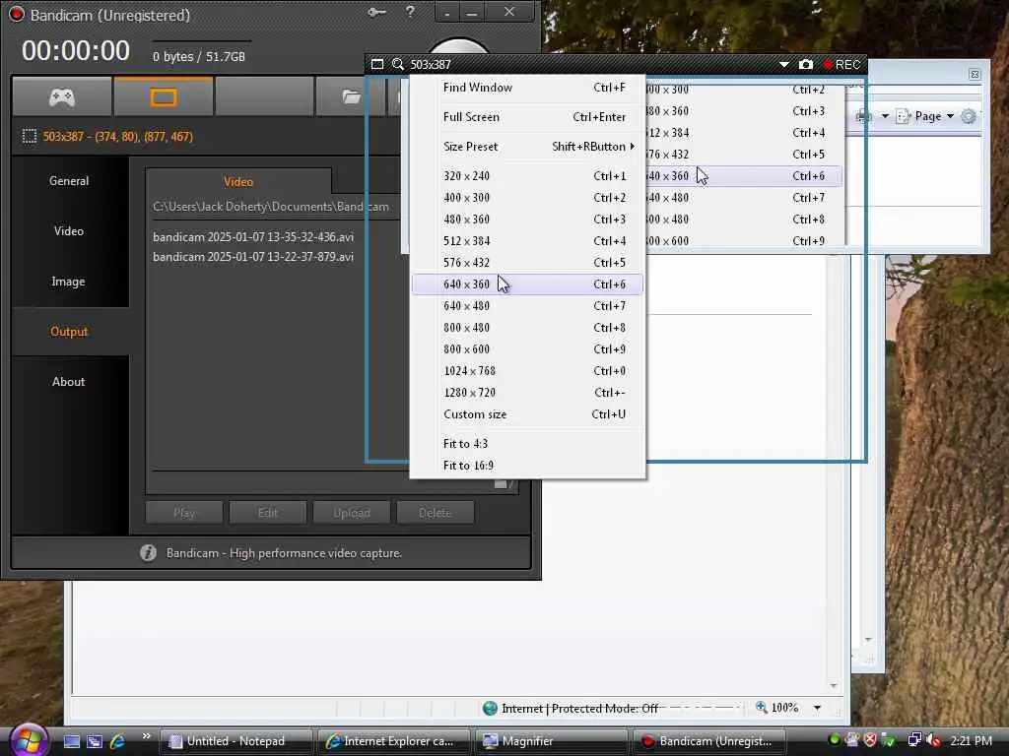Click the dotted selection icon beside 503x387 target
The image size is (1009, 756).
(29, 136)
